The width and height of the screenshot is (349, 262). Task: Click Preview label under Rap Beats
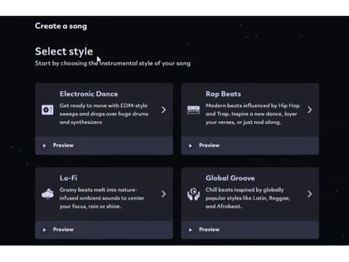(209, 145)
